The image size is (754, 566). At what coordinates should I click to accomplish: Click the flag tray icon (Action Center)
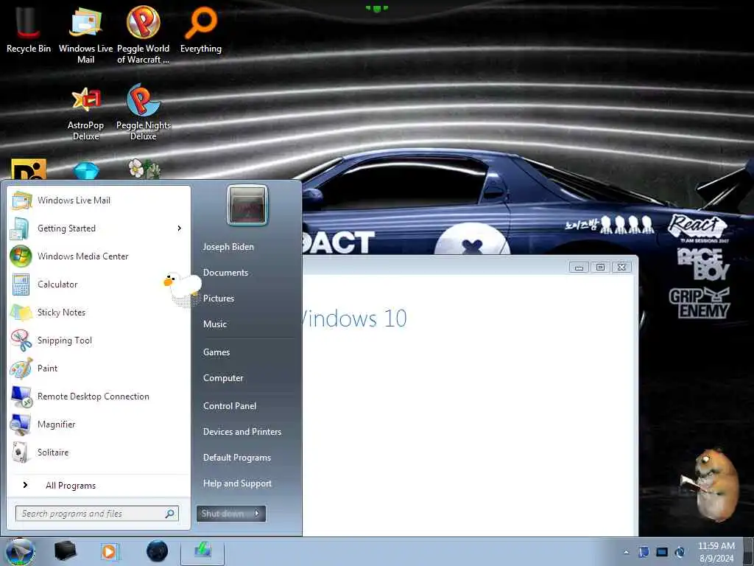[x=644, y=552]
